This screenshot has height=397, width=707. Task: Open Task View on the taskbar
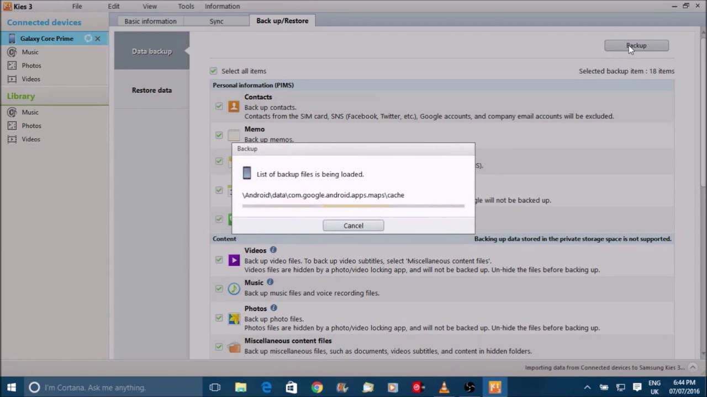215,388
